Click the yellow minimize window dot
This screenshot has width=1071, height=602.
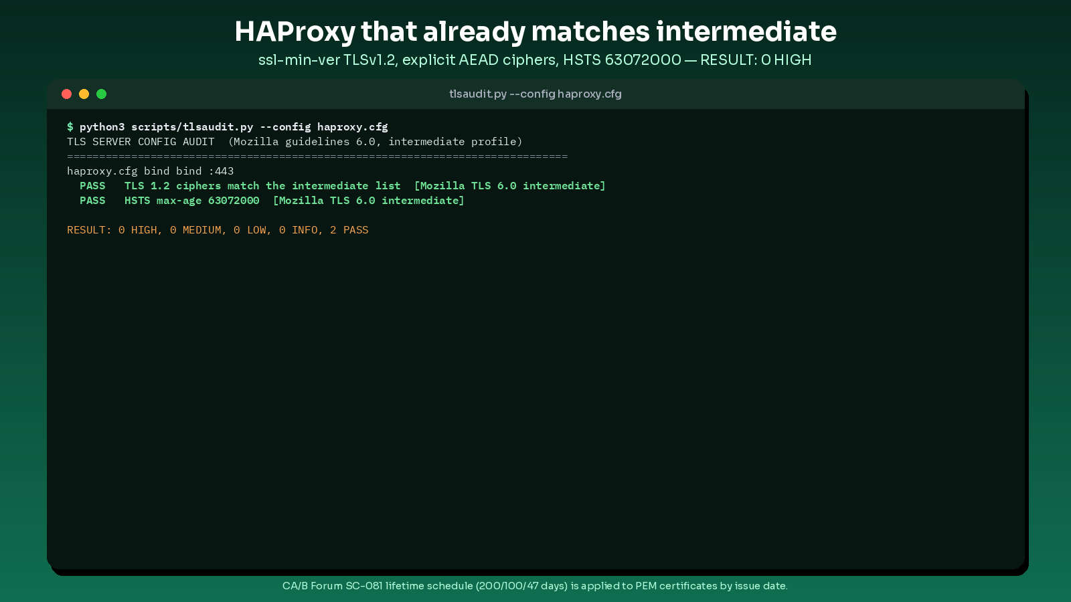click(x=84, y=94)
